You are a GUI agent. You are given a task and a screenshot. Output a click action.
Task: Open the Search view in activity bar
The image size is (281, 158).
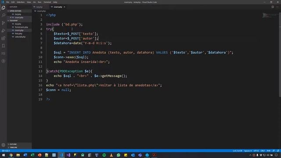click(x=3, y=15)
